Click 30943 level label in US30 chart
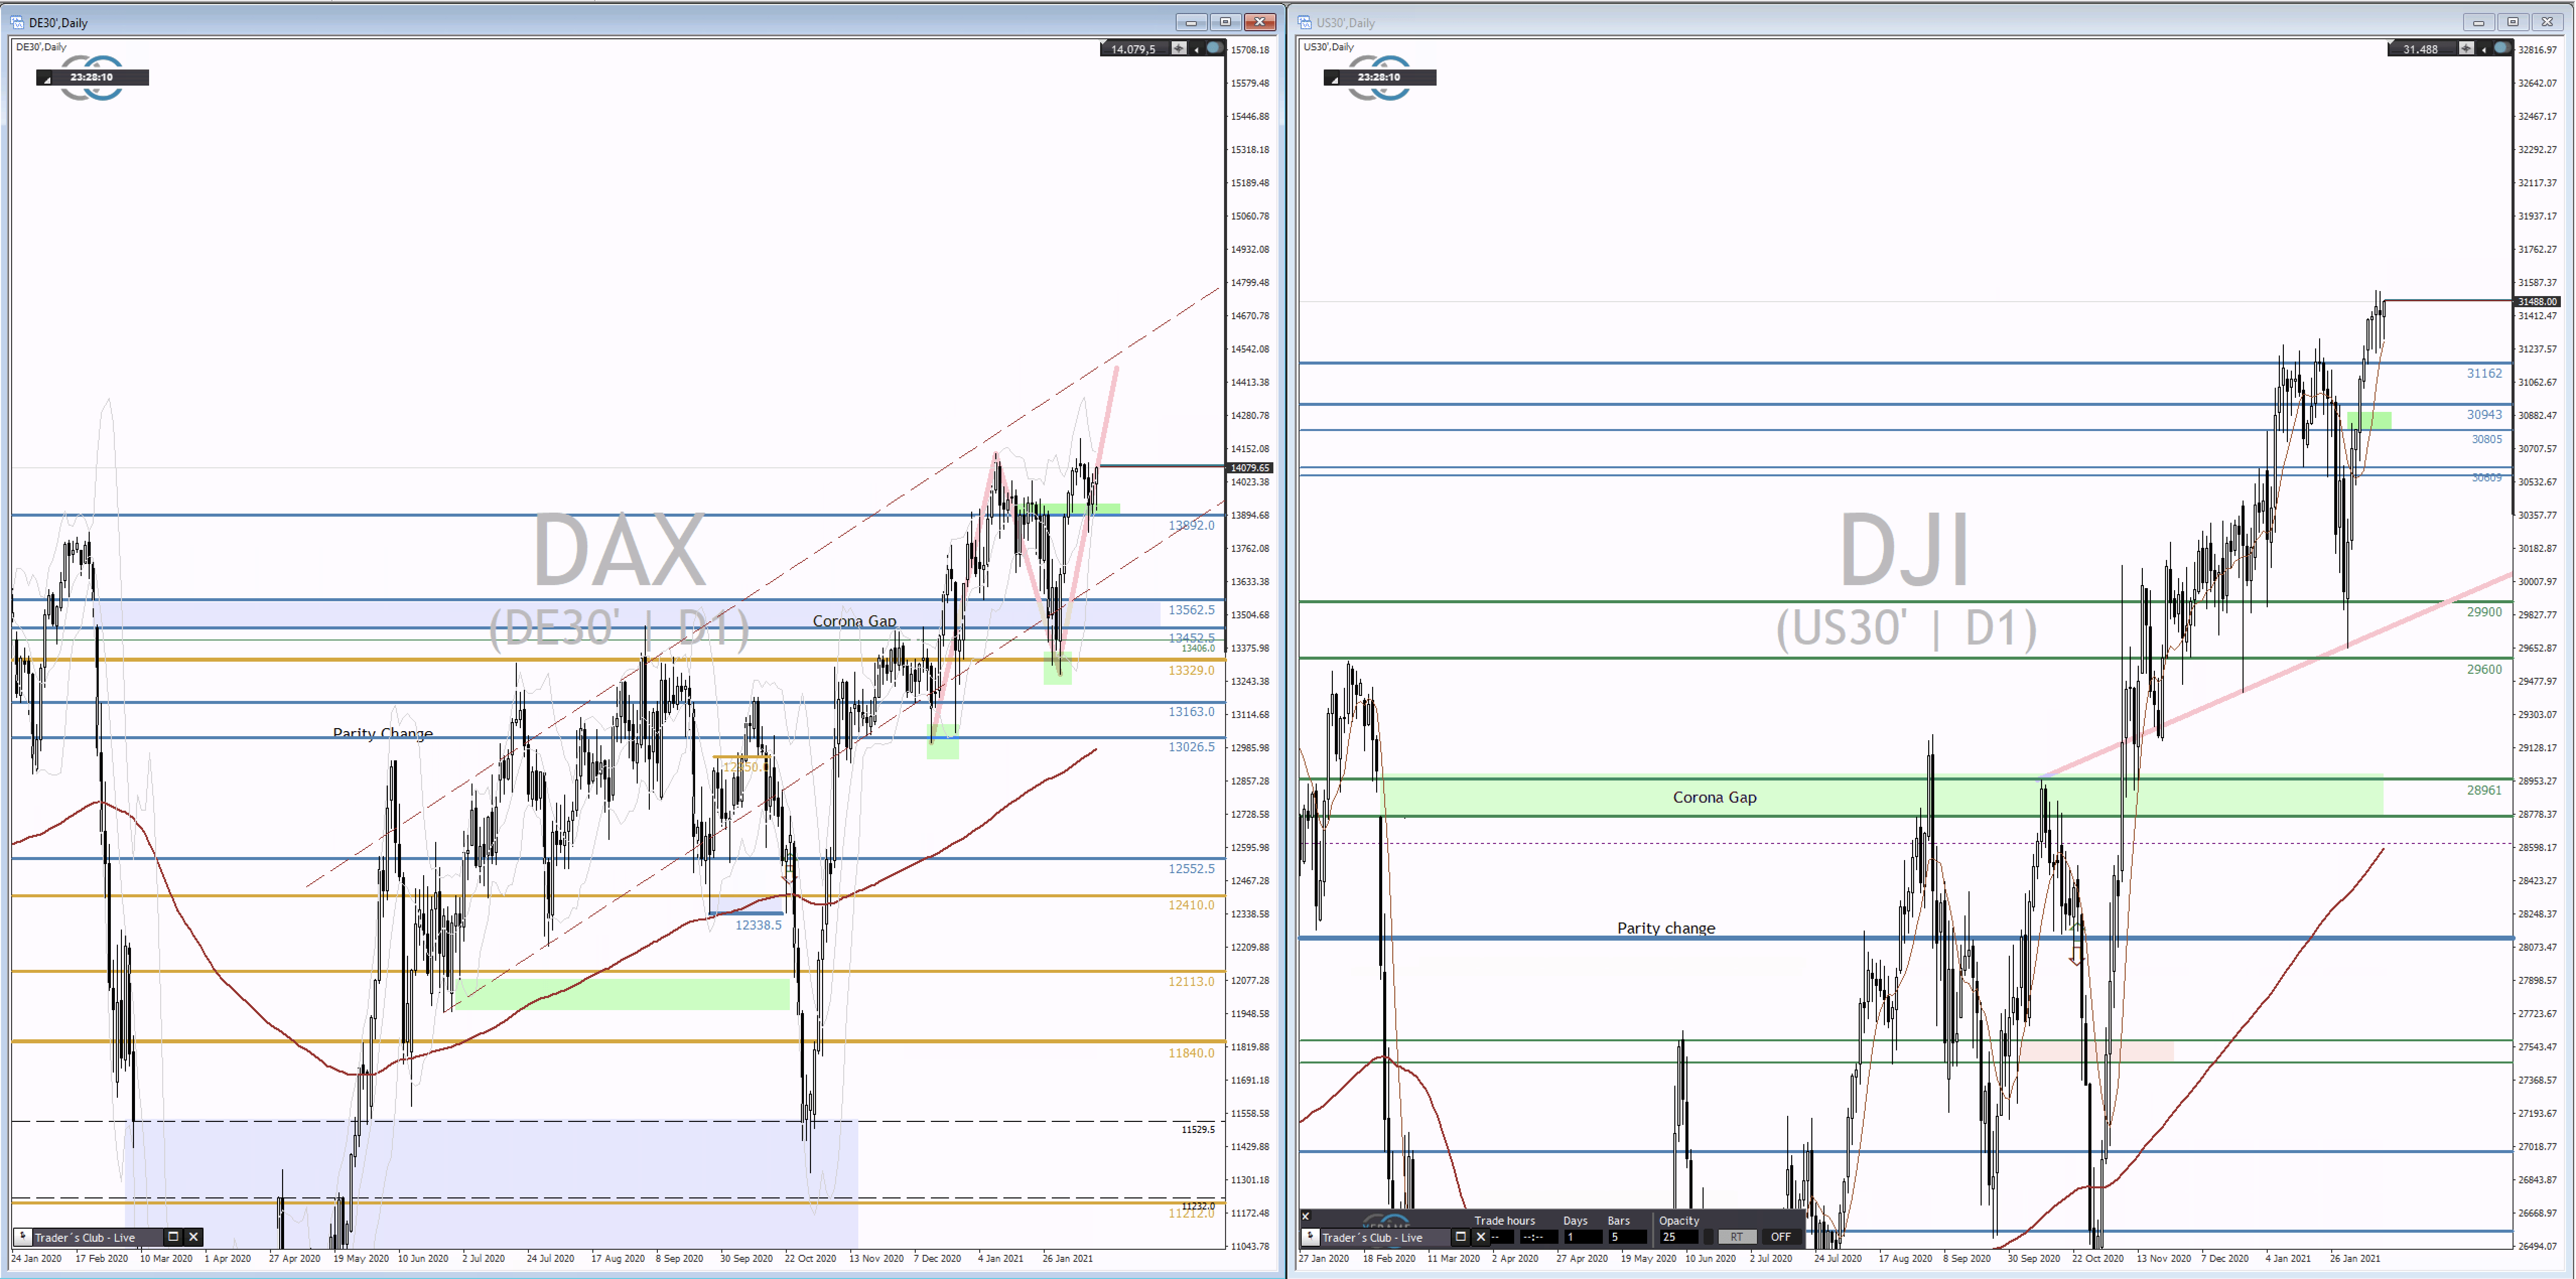The image size is (2576, 1279). pyautogui.click(x=2484, y=414)
